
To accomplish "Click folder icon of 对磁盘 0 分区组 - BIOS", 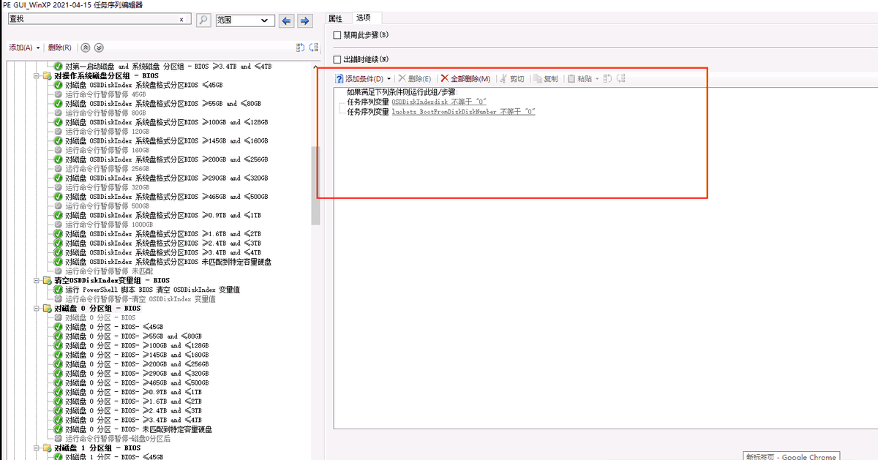I will pyautogui.click(x=48, y=309).
